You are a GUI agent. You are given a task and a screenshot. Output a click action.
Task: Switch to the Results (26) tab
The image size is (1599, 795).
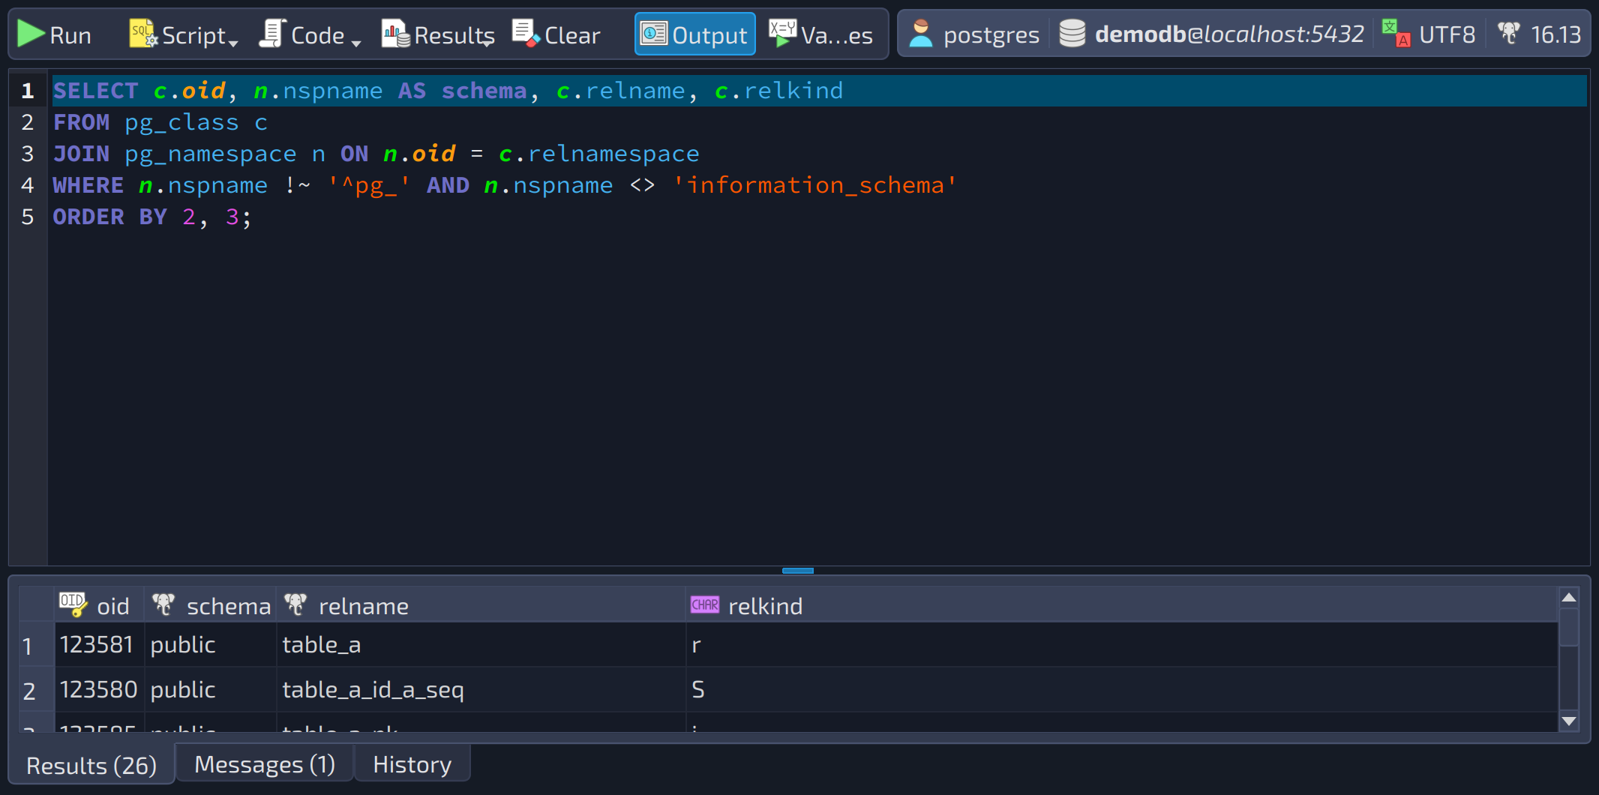pyautogui.click(x=91, y=765)
